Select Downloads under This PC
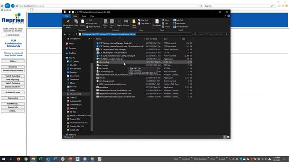 coord(73,79)
